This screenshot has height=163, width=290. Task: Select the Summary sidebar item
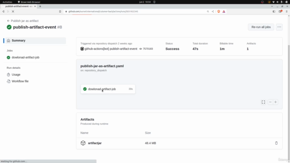(x=35, y=40)
